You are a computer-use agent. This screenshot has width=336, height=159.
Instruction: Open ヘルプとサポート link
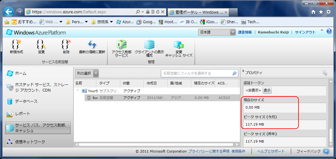(271, 151)
